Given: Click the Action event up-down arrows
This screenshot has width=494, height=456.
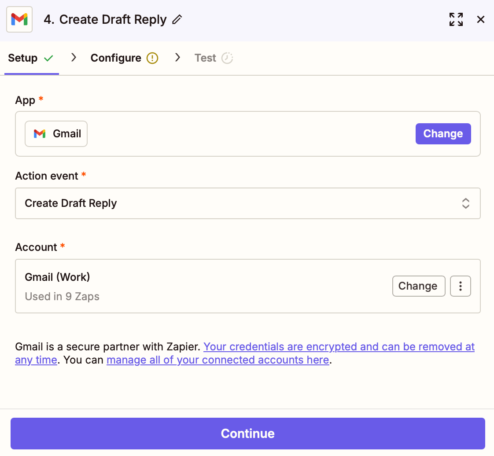Looking at the screenshot, I should coord(466,203).
